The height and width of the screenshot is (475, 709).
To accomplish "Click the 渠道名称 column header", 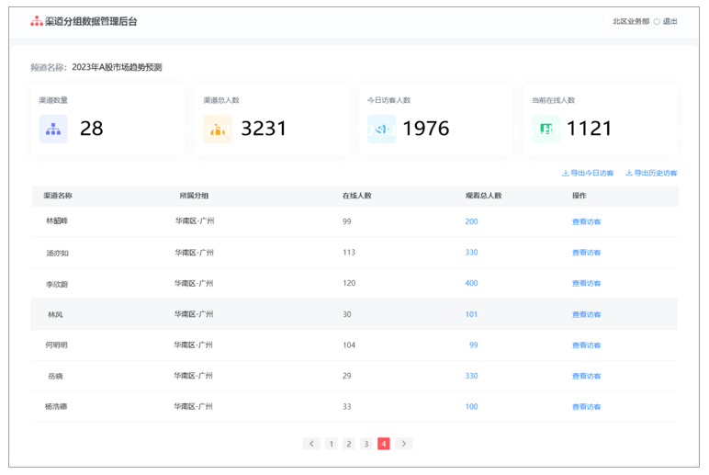I will [x=58, y=196].
